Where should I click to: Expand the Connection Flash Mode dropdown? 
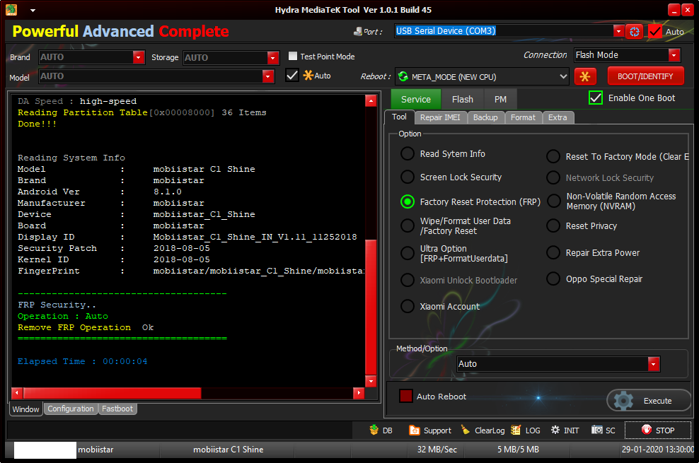tap(674, 55)
